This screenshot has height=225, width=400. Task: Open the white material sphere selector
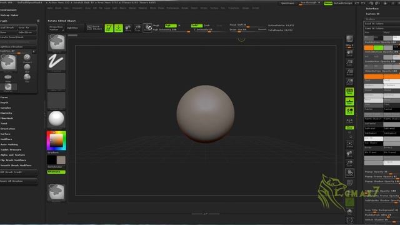pyautogui.click(x=56, y=119)
